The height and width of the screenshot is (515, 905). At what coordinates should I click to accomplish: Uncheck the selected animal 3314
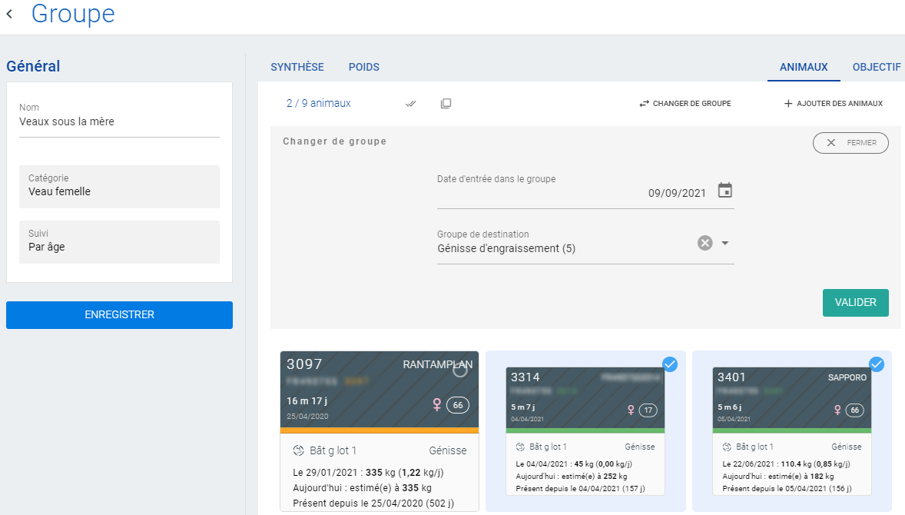pyautogui.click(x=670, y=364)
